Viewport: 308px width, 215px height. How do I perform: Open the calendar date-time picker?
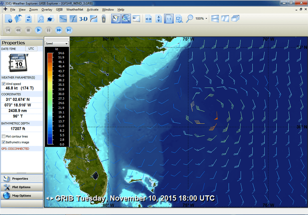(x=19, y=62)
